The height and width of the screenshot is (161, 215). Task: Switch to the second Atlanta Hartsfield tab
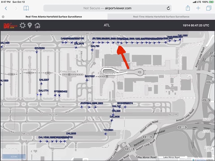pyautogui.click(x=161, y=17)
